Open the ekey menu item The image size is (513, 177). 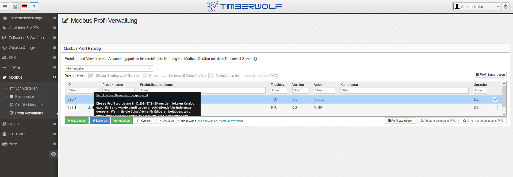(x=13, y=144)
